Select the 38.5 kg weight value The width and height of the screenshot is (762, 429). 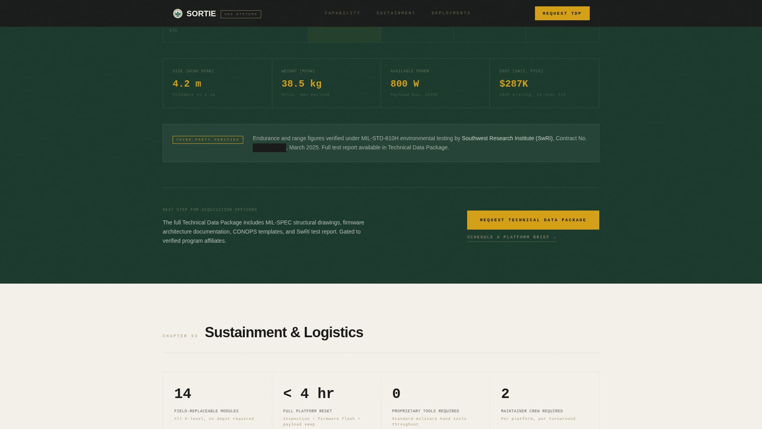[302, 84]
